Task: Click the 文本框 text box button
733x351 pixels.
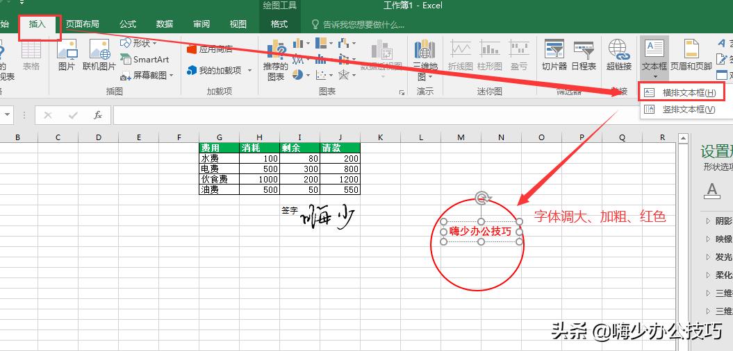Action: 654,58
